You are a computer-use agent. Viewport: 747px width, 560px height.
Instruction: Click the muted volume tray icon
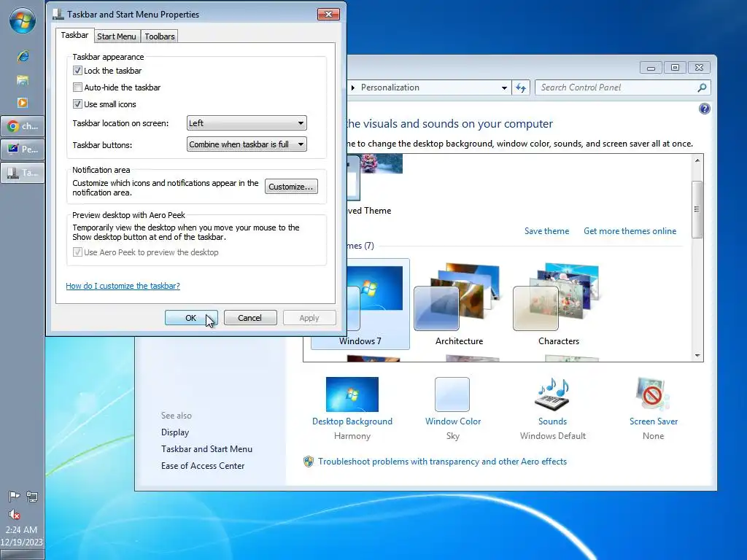click(x=15, y=514)
